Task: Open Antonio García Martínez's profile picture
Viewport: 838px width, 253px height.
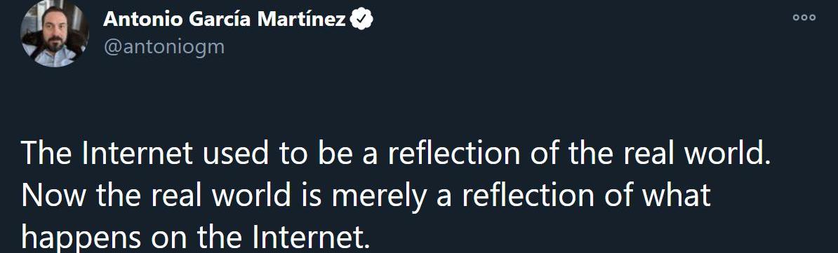Action: click(x=54, y=32)
